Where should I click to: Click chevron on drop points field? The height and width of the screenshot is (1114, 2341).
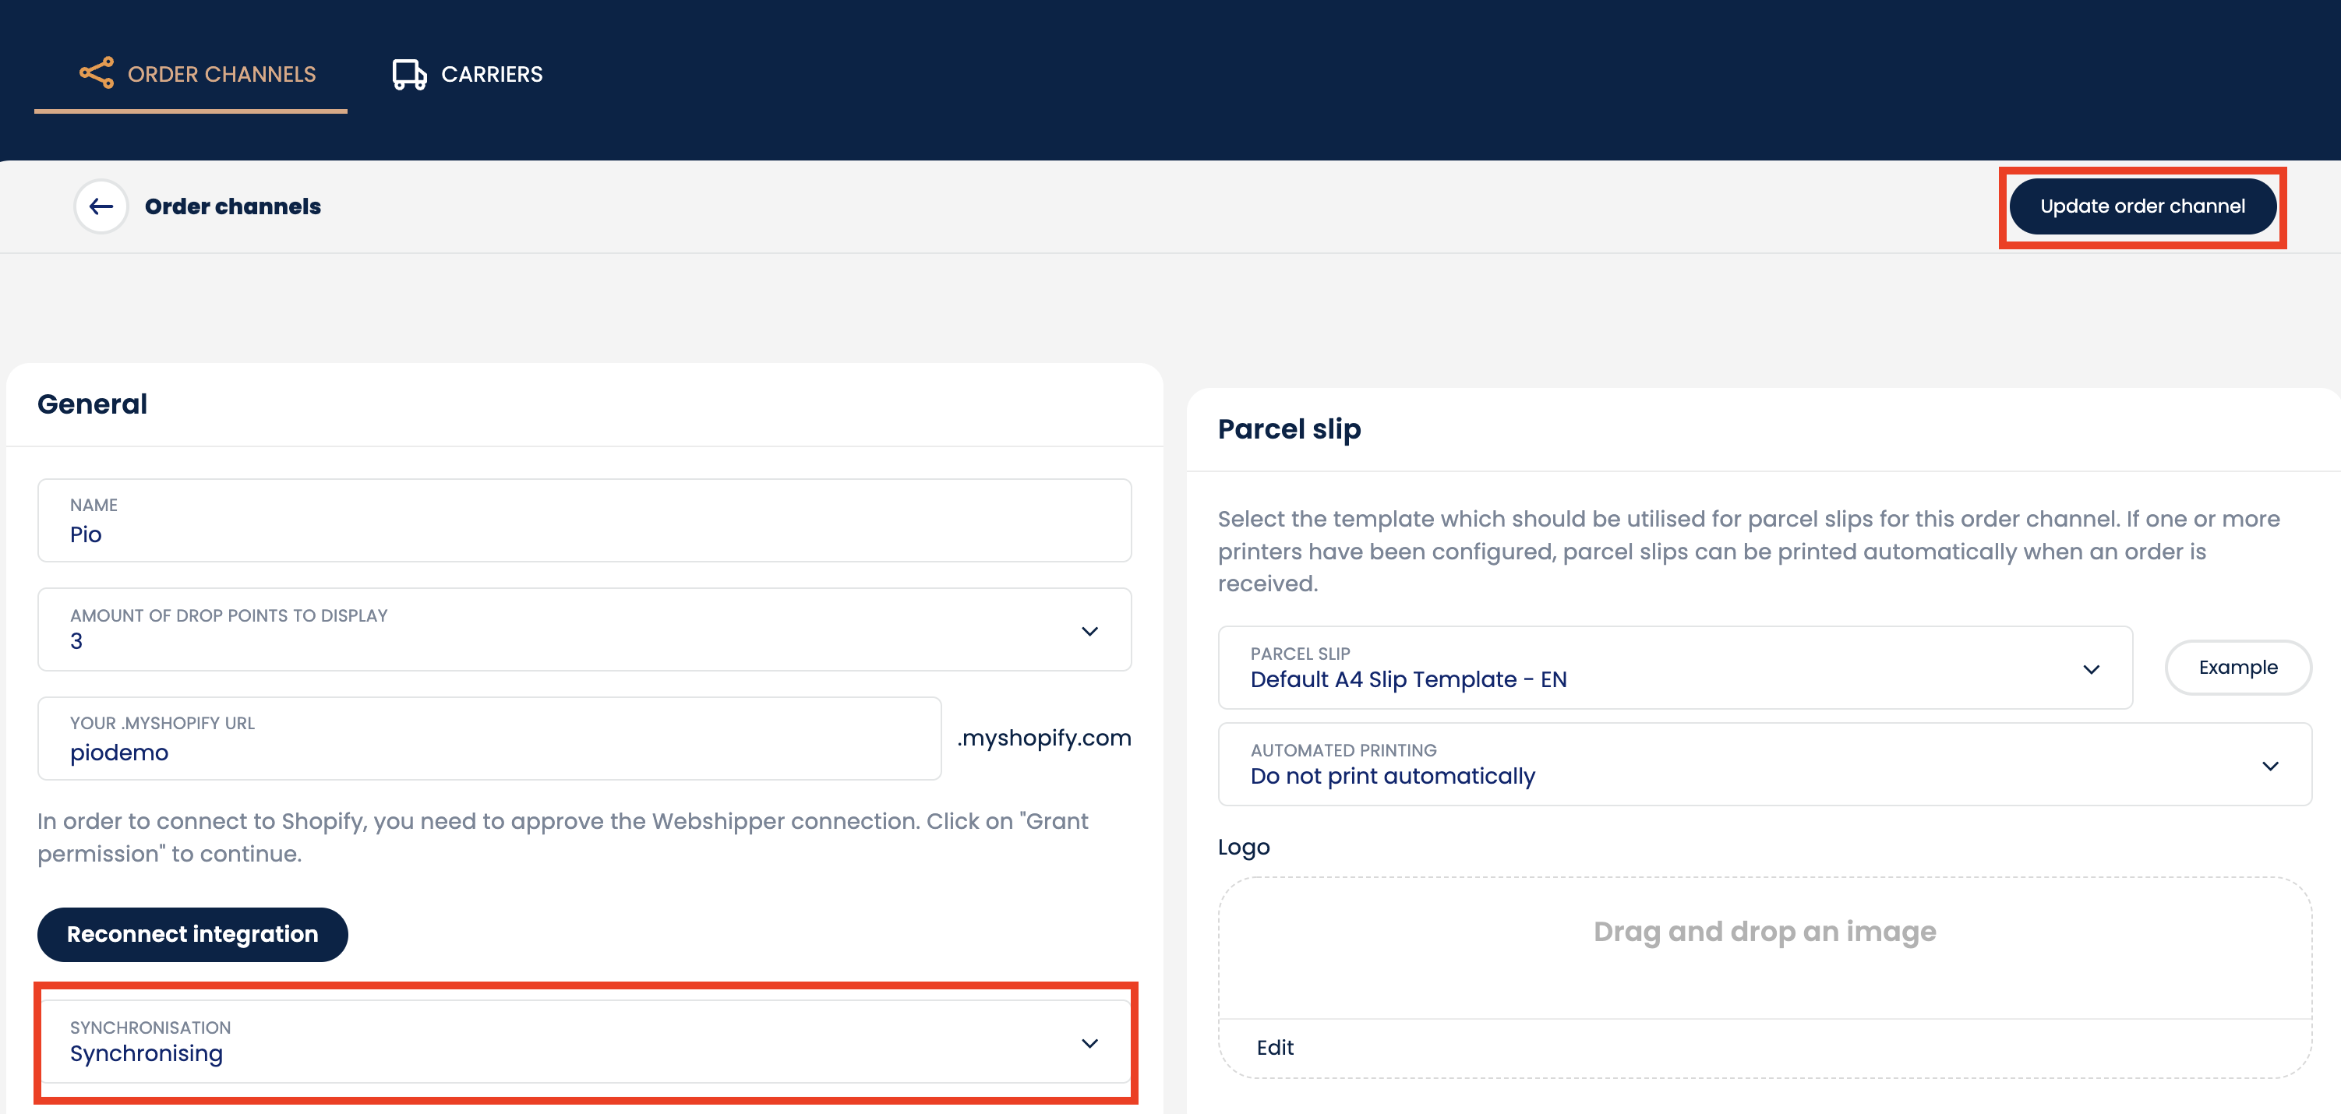[x=1089, y=630]
